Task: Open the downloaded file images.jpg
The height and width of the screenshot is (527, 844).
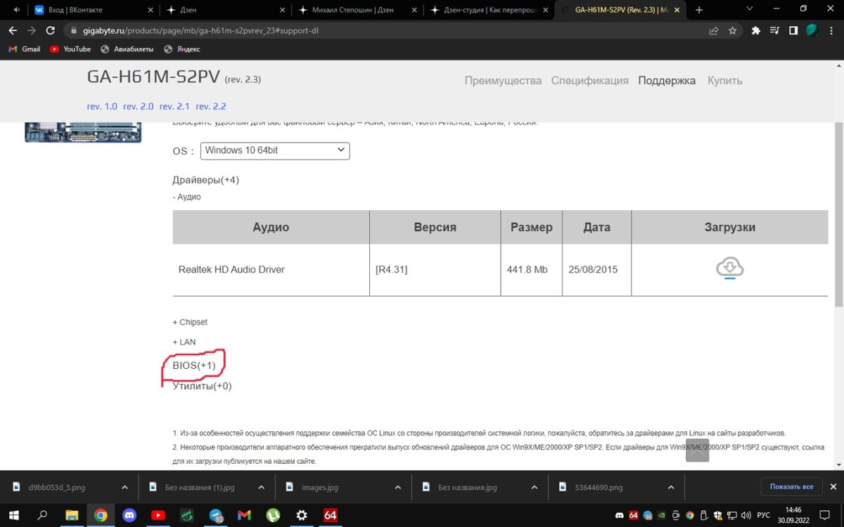Action: point(320,487)
